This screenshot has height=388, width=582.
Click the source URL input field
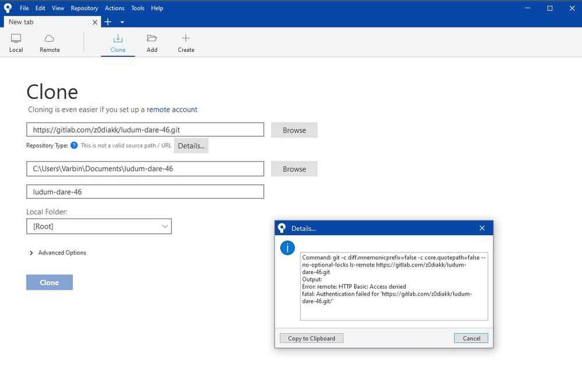coord(145,130)
